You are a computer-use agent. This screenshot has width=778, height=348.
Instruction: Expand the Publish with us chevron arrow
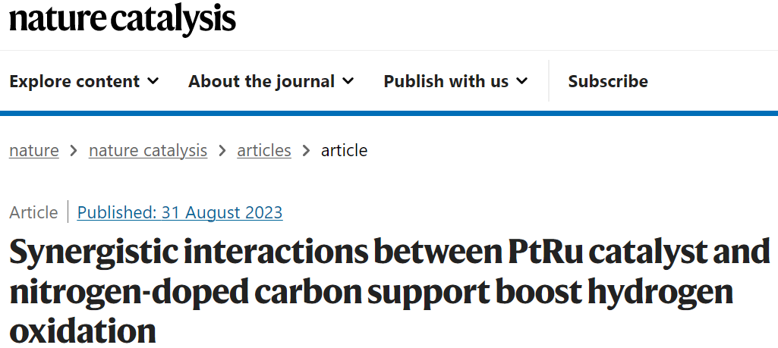[x=522, y=81]
